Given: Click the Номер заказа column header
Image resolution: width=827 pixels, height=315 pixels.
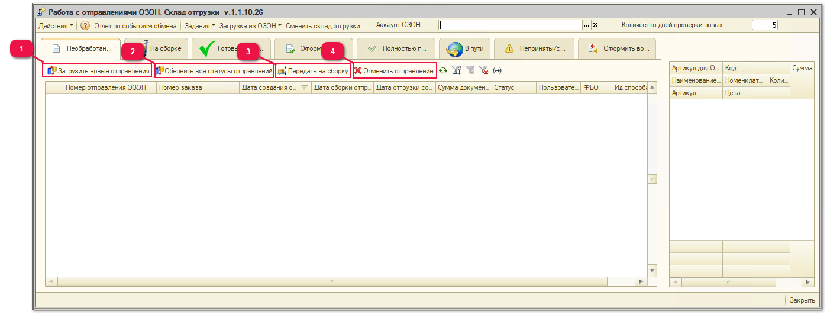Looking at the screenshot, I should point(198,87).
